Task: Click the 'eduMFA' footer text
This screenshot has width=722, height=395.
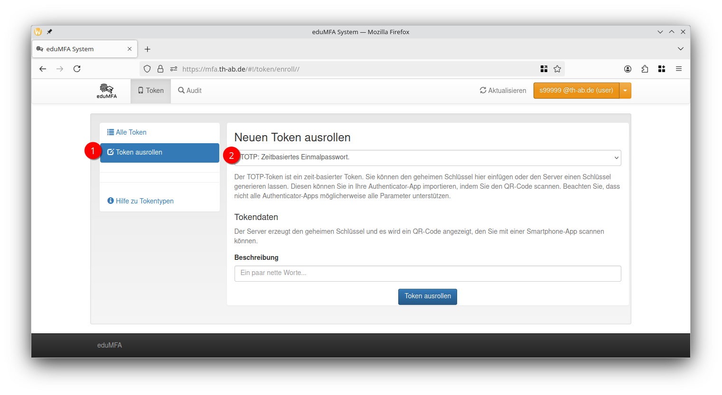Action: (x=110, y=345)
